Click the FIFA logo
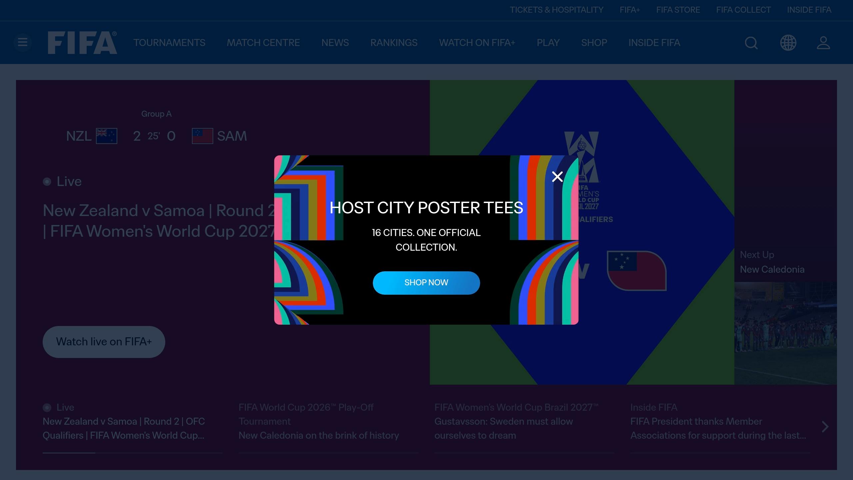 [82, 43]
